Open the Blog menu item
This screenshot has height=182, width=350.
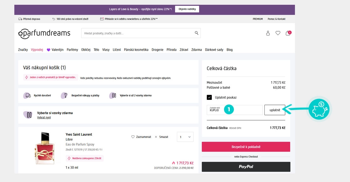229,49
